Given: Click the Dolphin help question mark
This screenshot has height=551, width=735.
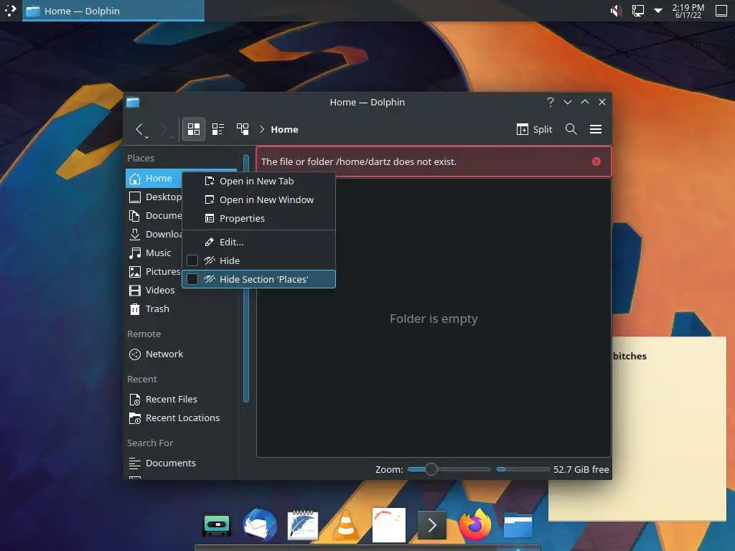Looking at the screenshot, I should [x=551, y=102].
